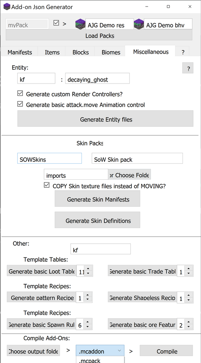Click the decaying_ghost entity name field

pos(97,79)
